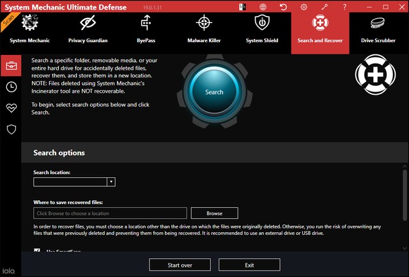Click the Browse button

215,213
